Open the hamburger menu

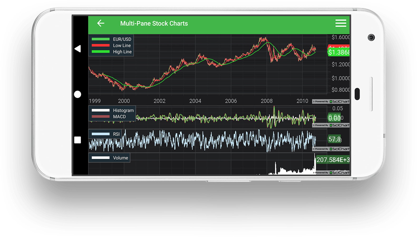point(341,23)
